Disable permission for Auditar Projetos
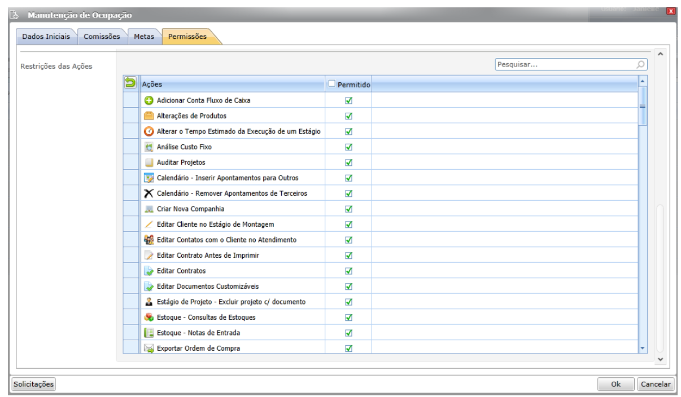The width and height of the screenshot is (681, 397). click(x=348, y=162)
